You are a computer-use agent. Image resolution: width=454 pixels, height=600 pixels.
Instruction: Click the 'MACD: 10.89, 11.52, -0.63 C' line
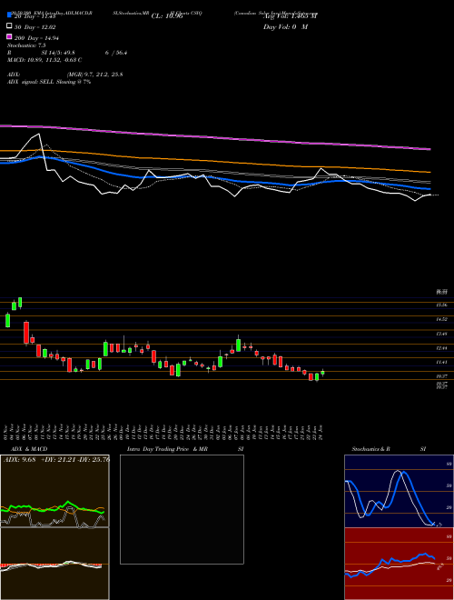pos(44,60)
